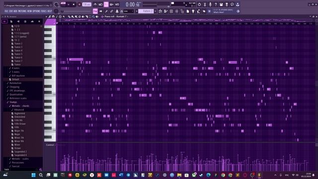Click the Save project floppy icon

(221, 4)
